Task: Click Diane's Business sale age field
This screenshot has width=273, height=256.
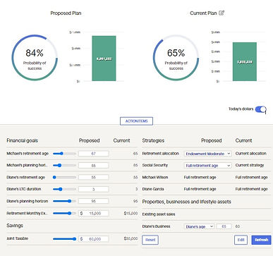Action: coord(224,226)
